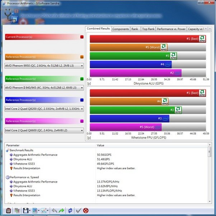Click orange Reference Processor color swatch

[x=82, y=57]
